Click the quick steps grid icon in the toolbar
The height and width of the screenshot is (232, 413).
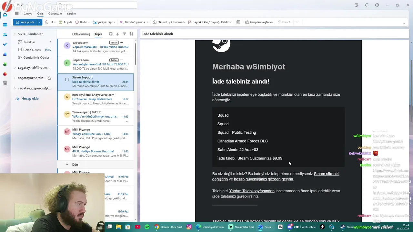click(238, 22)
